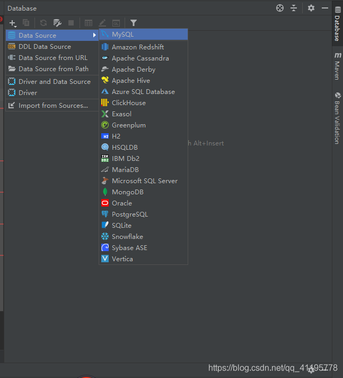Choose H2 database entry

coord(144,136)
